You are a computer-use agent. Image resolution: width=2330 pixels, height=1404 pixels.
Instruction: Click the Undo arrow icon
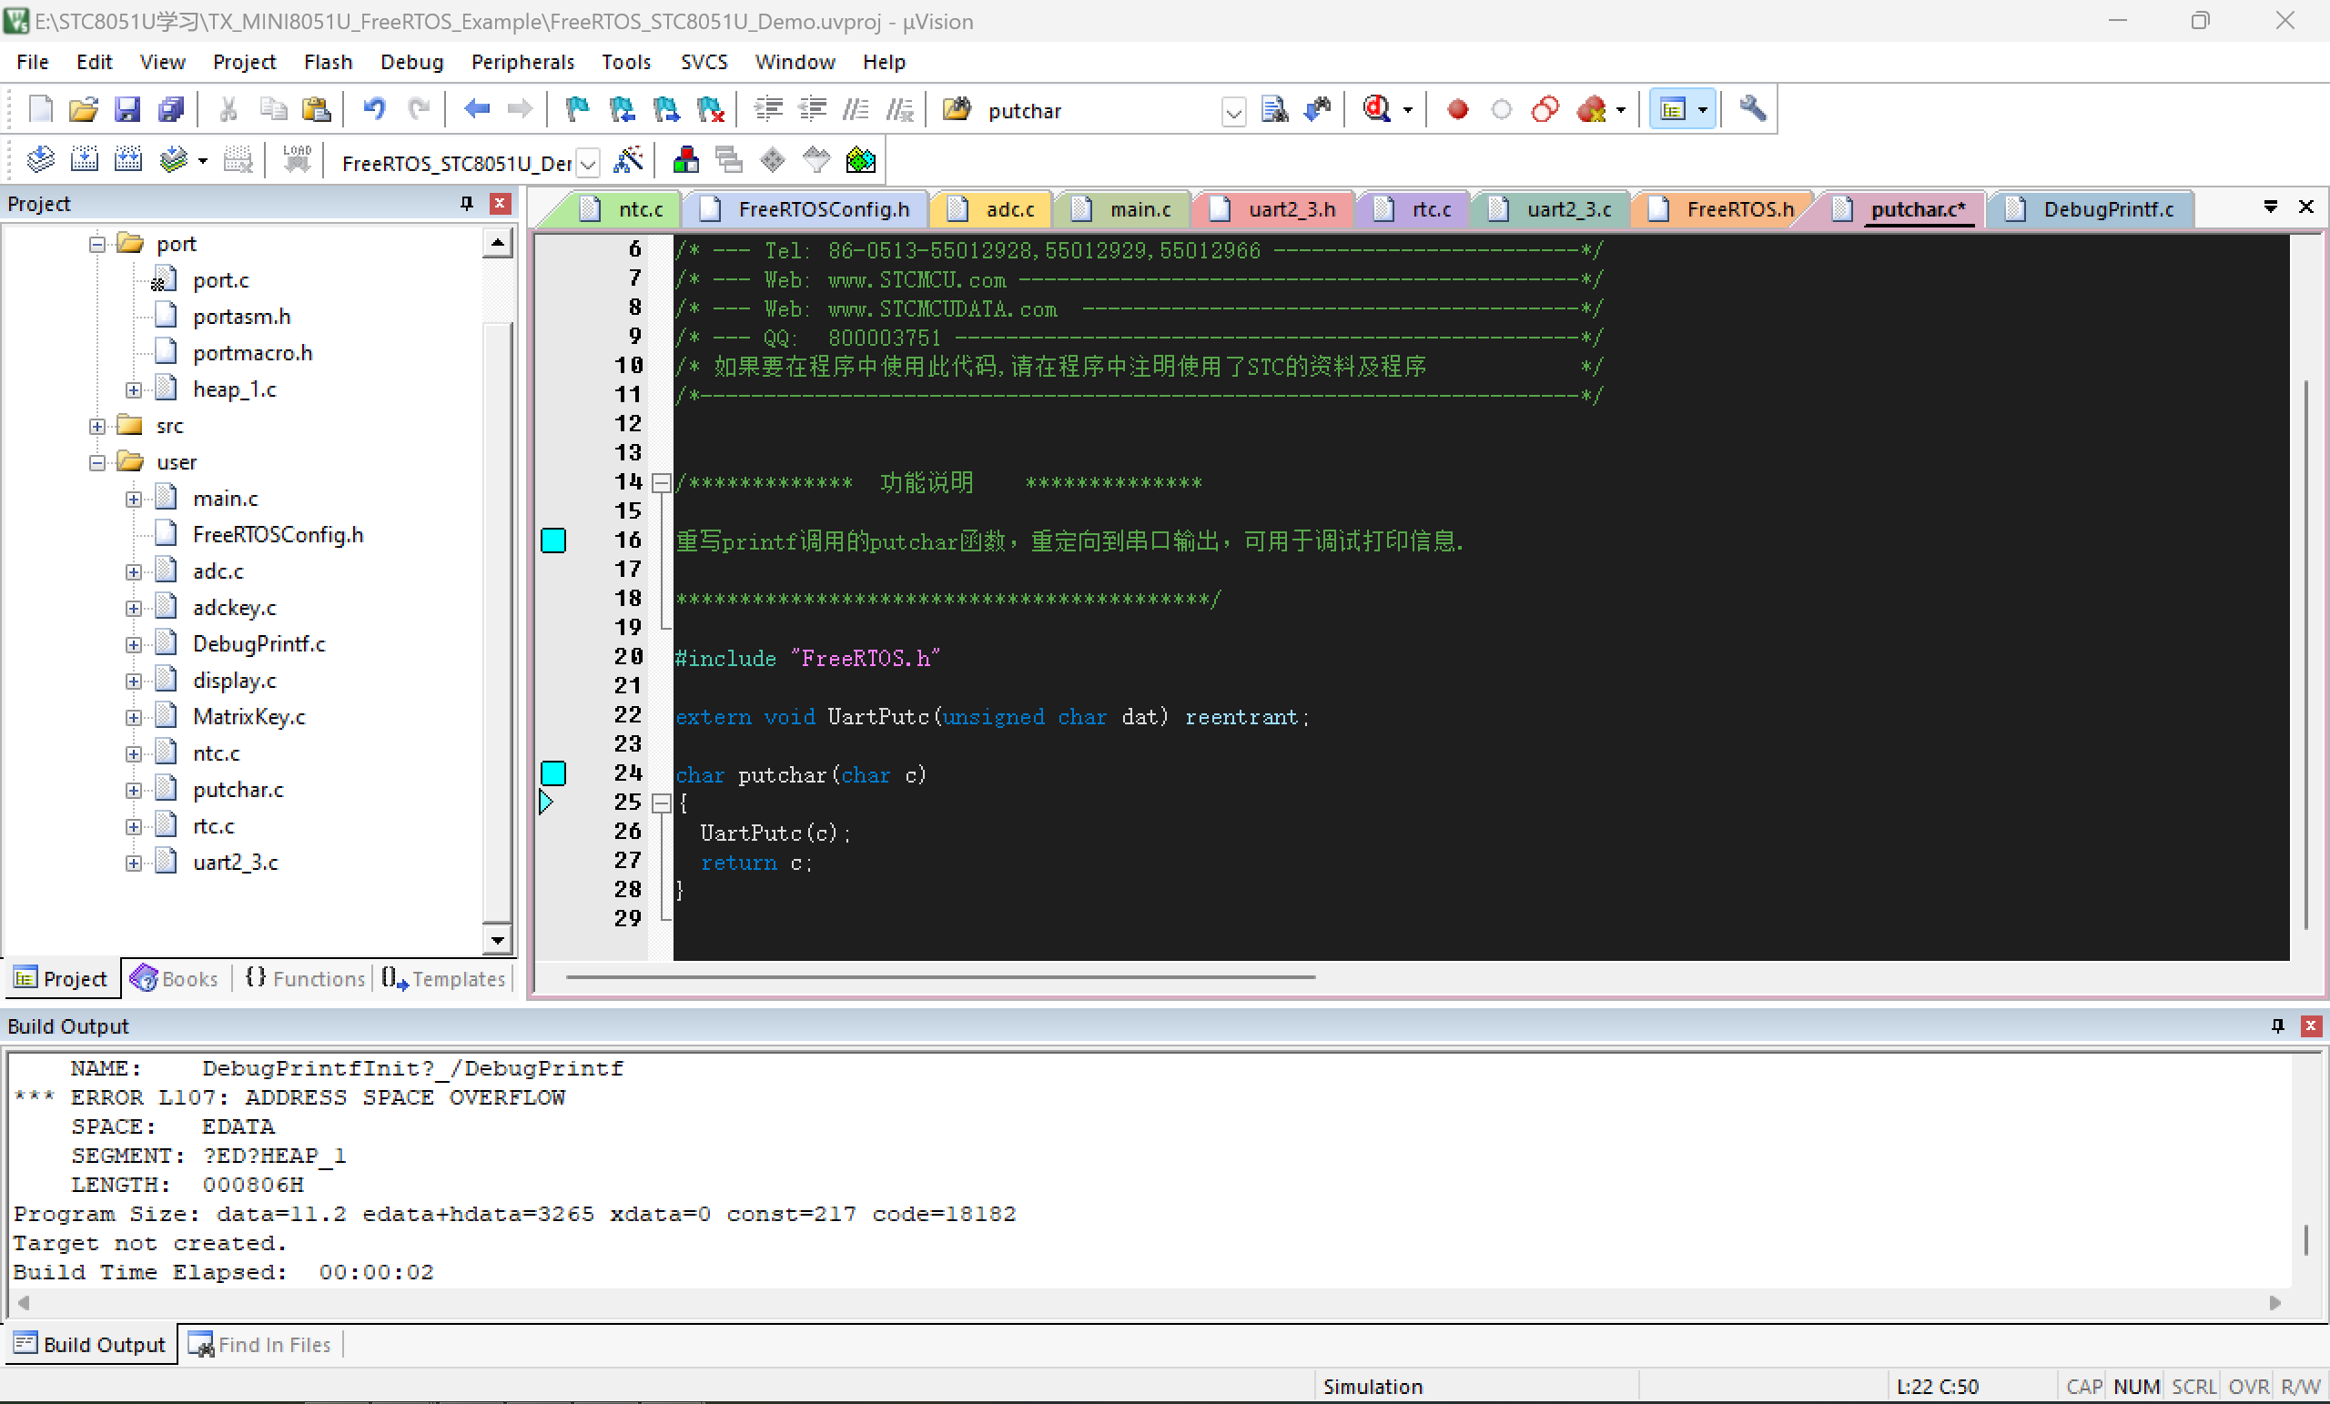pyautogui.click(x=374, y=110)
